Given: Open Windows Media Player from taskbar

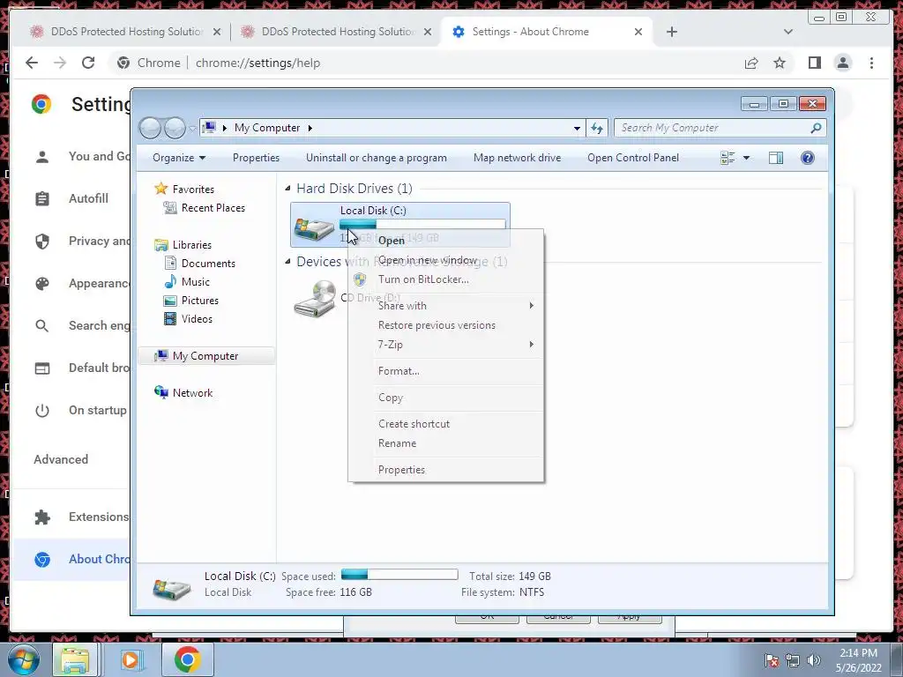Looking at the screenshot, I should (131, 659).
